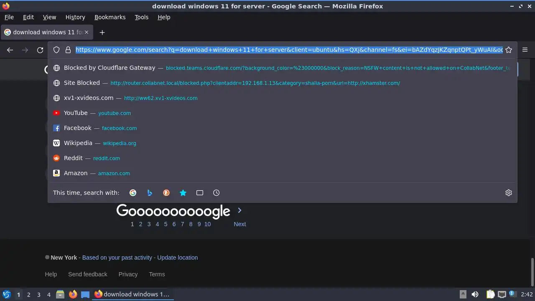Image resolution: width=535 pixels, height=301 pixels.
Task: Select Blocked by Cloudflare Gateway suggestion
Action: pyautogui.click(x=283, y=68)
